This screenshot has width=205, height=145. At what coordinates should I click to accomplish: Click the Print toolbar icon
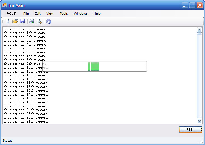(31, 21)
